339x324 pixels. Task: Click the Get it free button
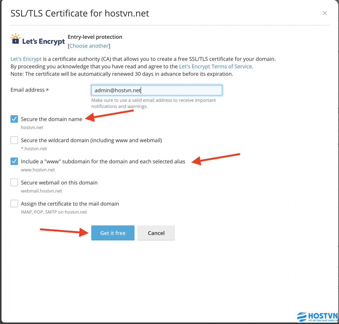pyautogui.click(x=113, y=233)
